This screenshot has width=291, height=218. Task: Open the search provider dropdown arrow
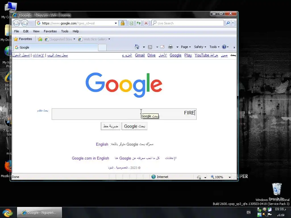(233, 23)
